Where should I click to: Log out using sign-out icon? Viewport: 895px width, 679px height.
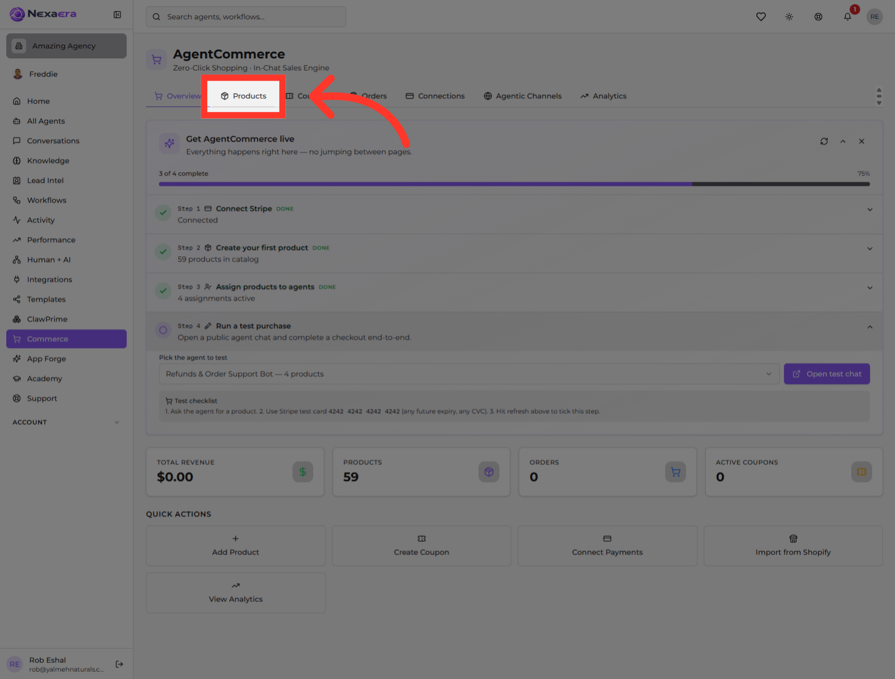point(119,664)
